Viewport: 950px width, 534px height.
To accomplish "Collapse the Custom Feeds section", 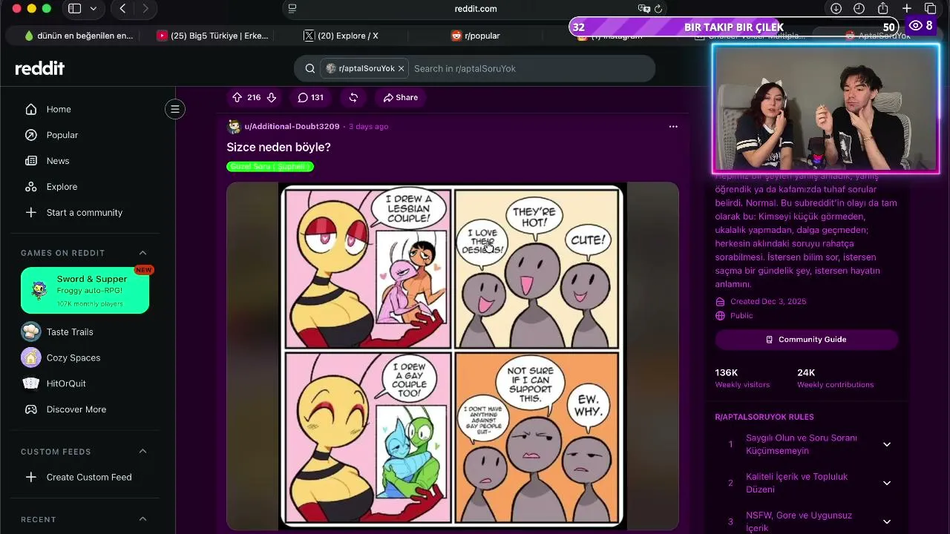I will (x=142, y=452).
